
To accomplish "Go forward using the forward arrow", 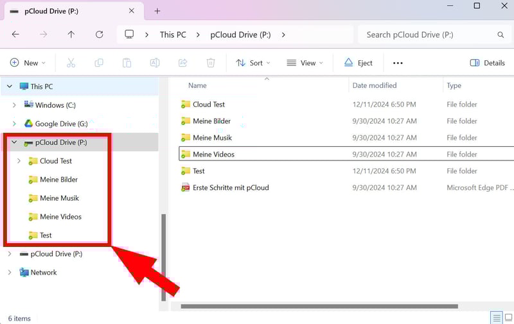I will [x=43, y=35].
